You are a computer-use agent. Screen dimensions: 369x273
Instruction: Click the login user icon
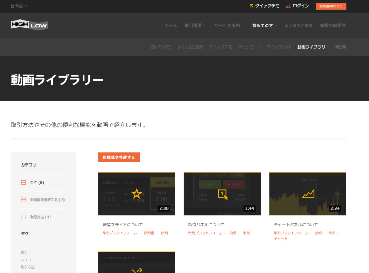[288, 6]
